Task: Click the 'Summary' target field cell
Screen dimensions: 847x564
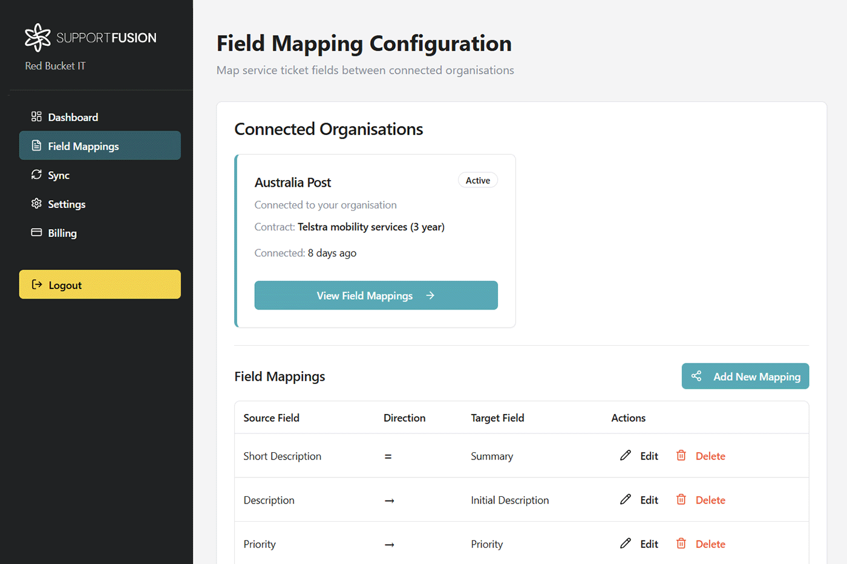Action: [492, 456]
